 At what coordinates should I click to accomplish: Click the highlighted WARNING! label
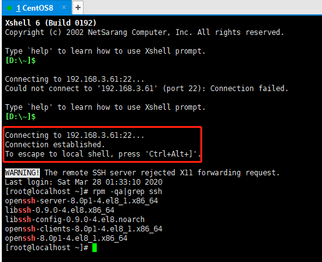point(22,173)
